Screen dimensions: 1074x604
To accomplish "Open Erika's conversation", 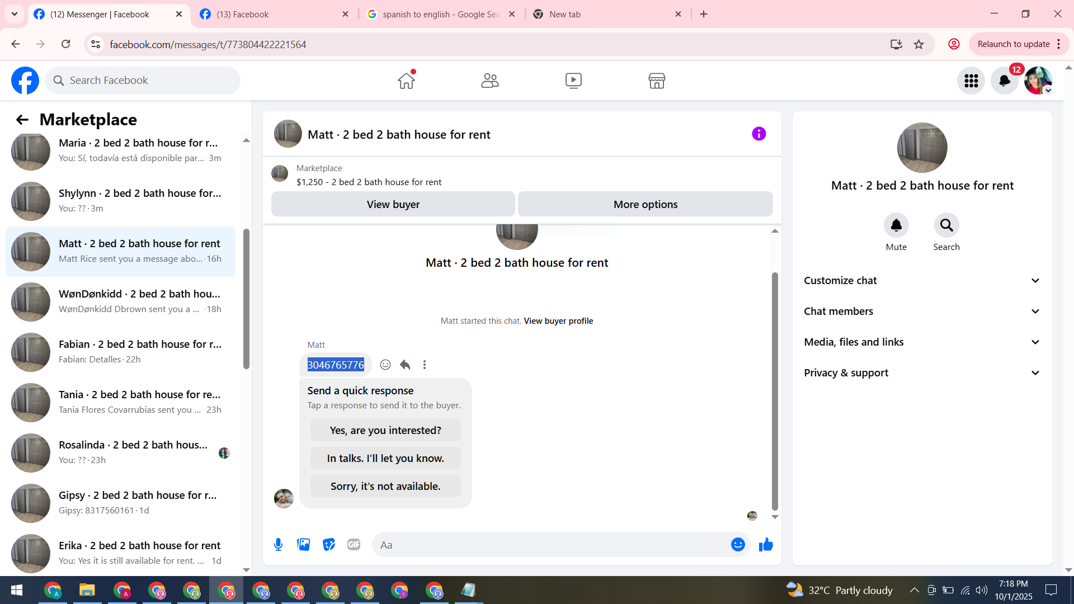I will (120, 554).
